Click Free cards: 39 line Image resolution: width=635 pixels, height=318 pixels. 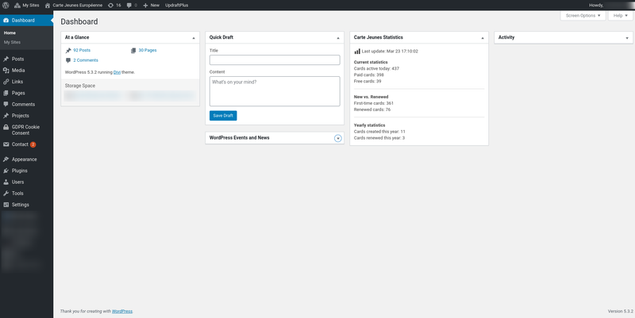[368, 82]
